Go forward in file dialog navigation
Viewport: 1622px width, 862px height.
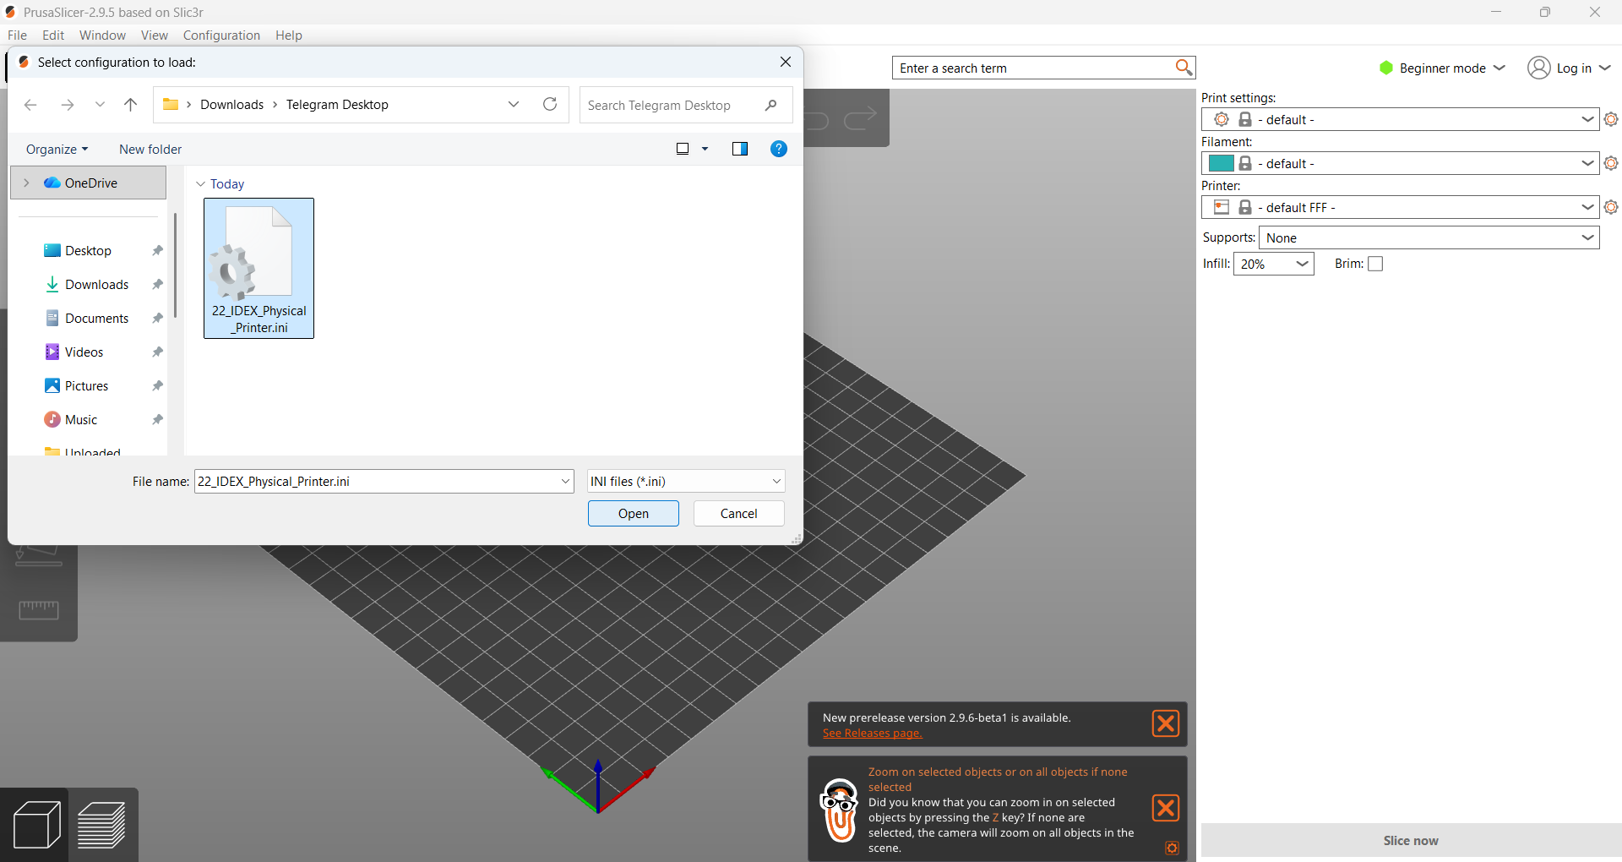(68, 105)
